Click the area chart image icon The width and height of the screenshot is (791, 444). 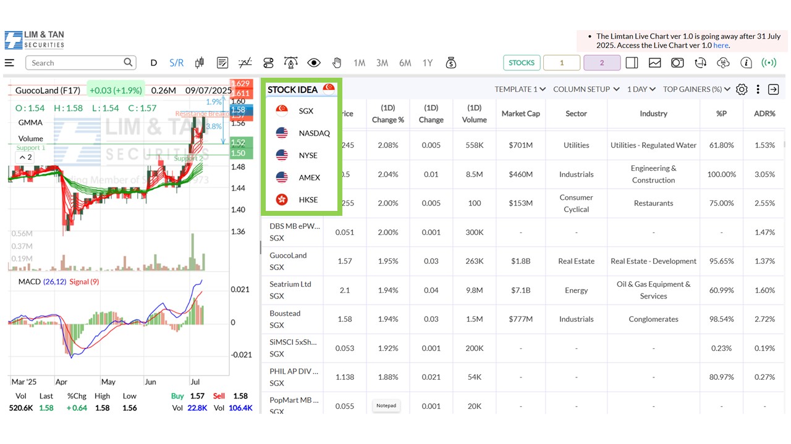(x=654, y=63)
